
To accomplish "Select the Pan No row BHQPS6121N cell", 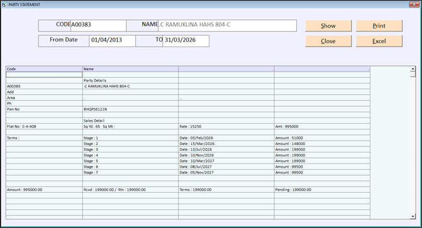I will click(x=130, y=109).
